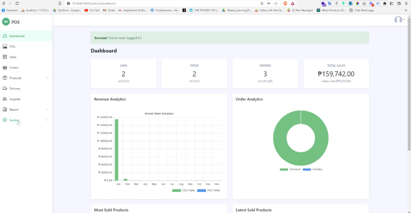Open the Tilda: Blank page bookmark
Viewport: 411px width, 213px height.
pos(362,10)
